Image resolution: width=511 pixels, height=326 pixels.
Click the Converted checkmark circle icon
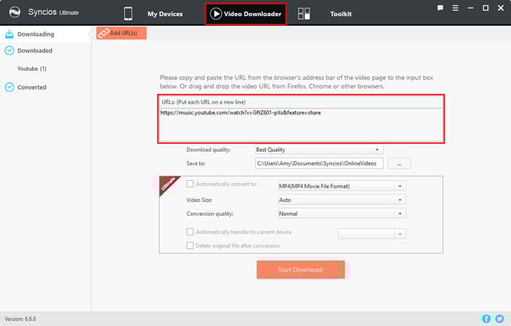[x=9, y=87]
